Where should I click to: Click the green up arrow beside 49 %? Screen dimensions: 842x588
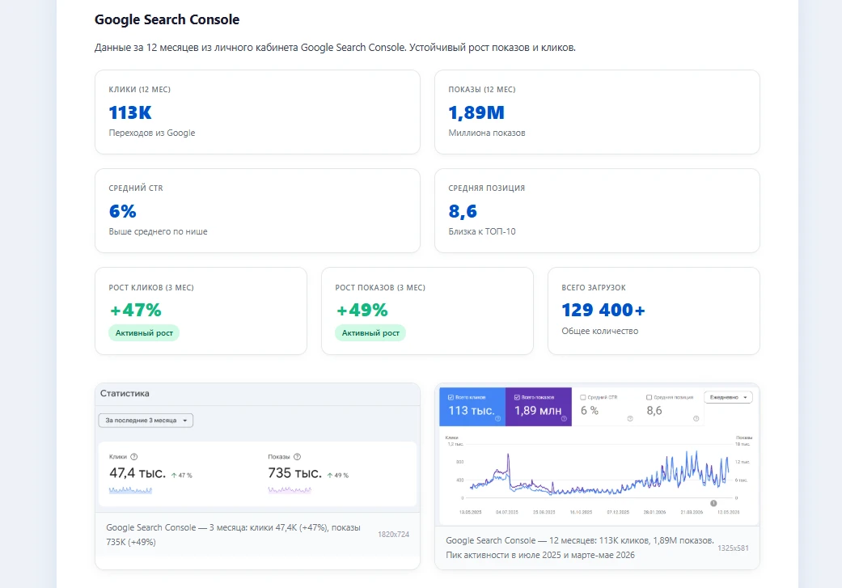tap(330, 476)
